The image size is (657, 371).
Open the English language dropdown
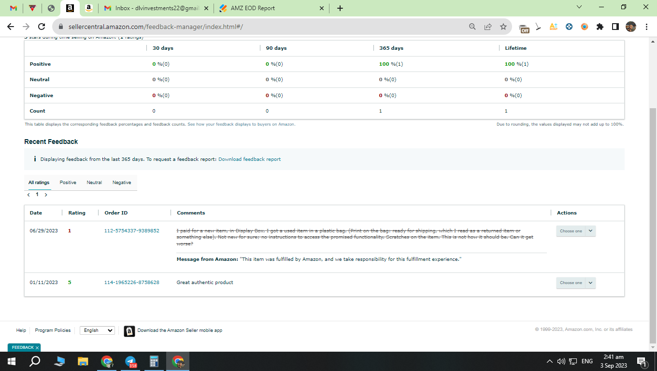97,330
